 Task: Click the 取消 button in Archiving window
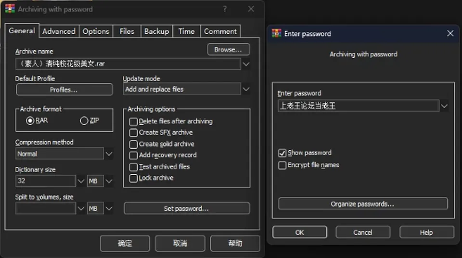(180, 243)
